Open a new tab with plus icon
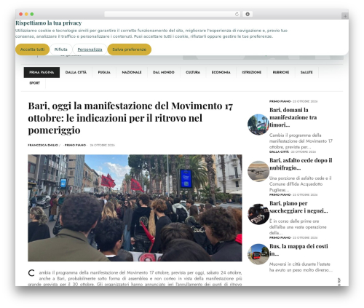 pos(345,16)
